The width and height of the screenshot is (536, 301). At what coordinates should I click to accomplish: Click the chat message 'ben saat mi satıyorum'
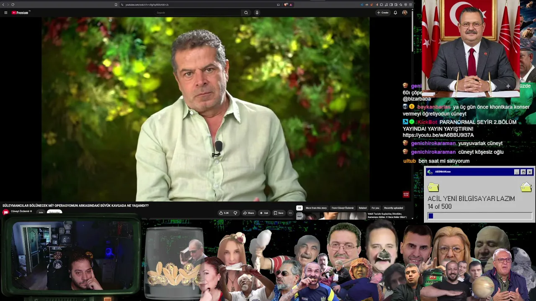444,161
